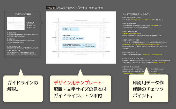Select the ロゴマーク placeholder box
Viewport: 176px width, 109px height.
[70, 29]
